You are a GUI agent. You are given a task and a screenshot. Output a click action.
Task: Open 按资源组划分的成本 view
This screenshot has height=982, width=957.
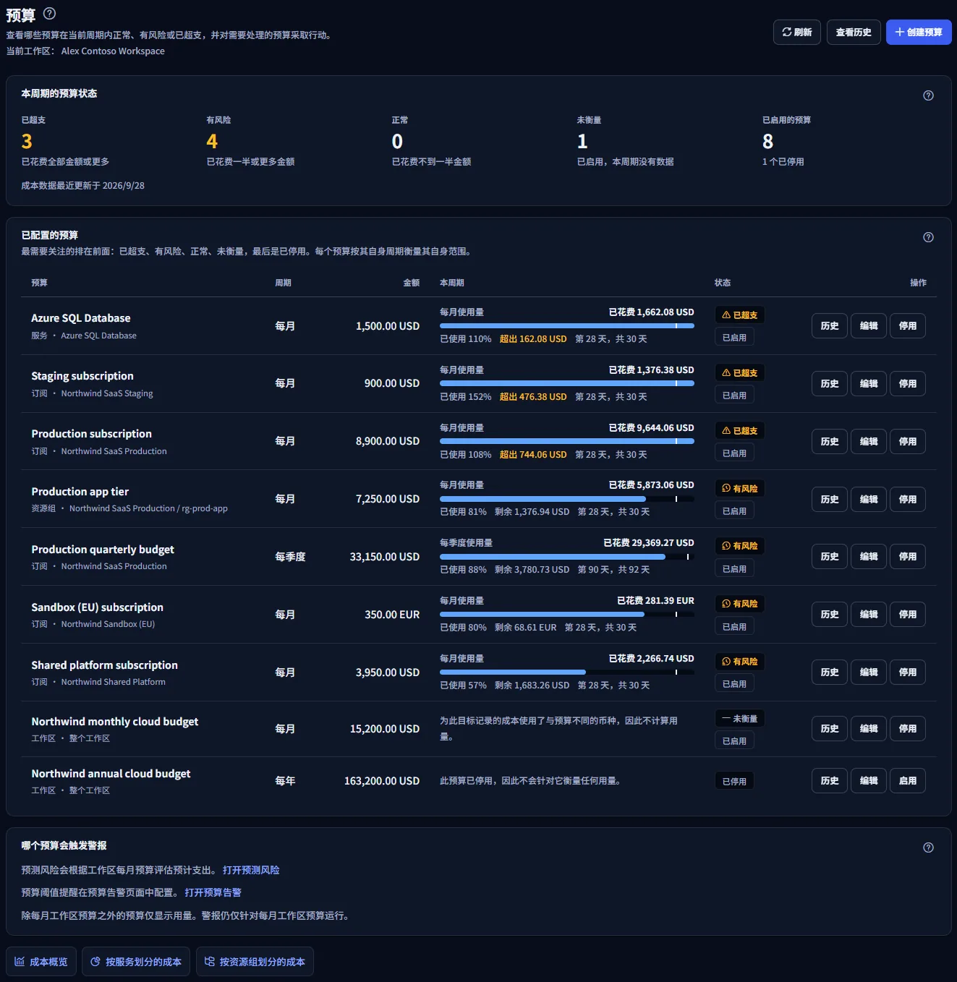(x=255, y=962)
